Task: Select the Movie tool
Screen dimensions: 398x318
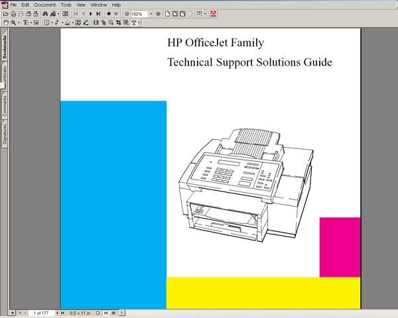Action: 96,23
